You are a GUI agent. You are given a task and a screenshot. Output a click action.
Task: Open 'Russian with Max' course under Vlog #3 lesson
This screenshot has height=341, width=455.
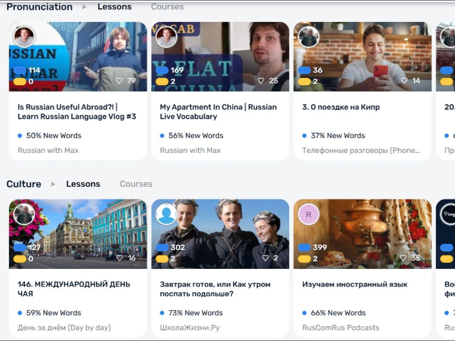coord(48,150)
